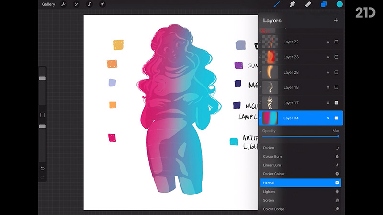Select the Selection tool (S icon)
The image size is (383, 215).
pos(89,4)
